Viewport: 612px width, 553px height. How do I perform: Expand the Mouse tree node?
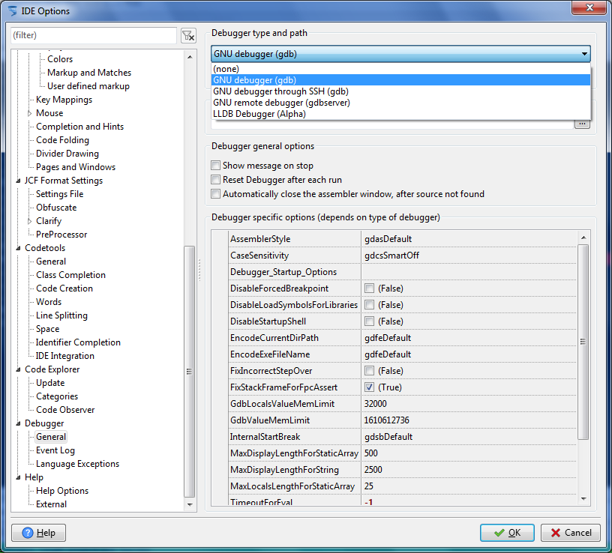pos(30,113)
